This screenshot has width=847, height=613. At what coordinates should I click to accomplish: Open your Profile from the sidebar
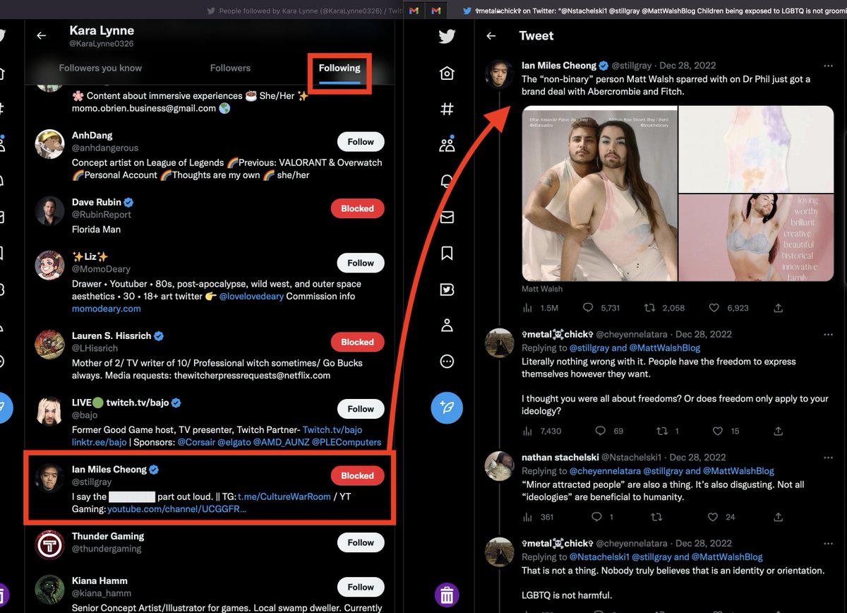[x=447, y=325]
